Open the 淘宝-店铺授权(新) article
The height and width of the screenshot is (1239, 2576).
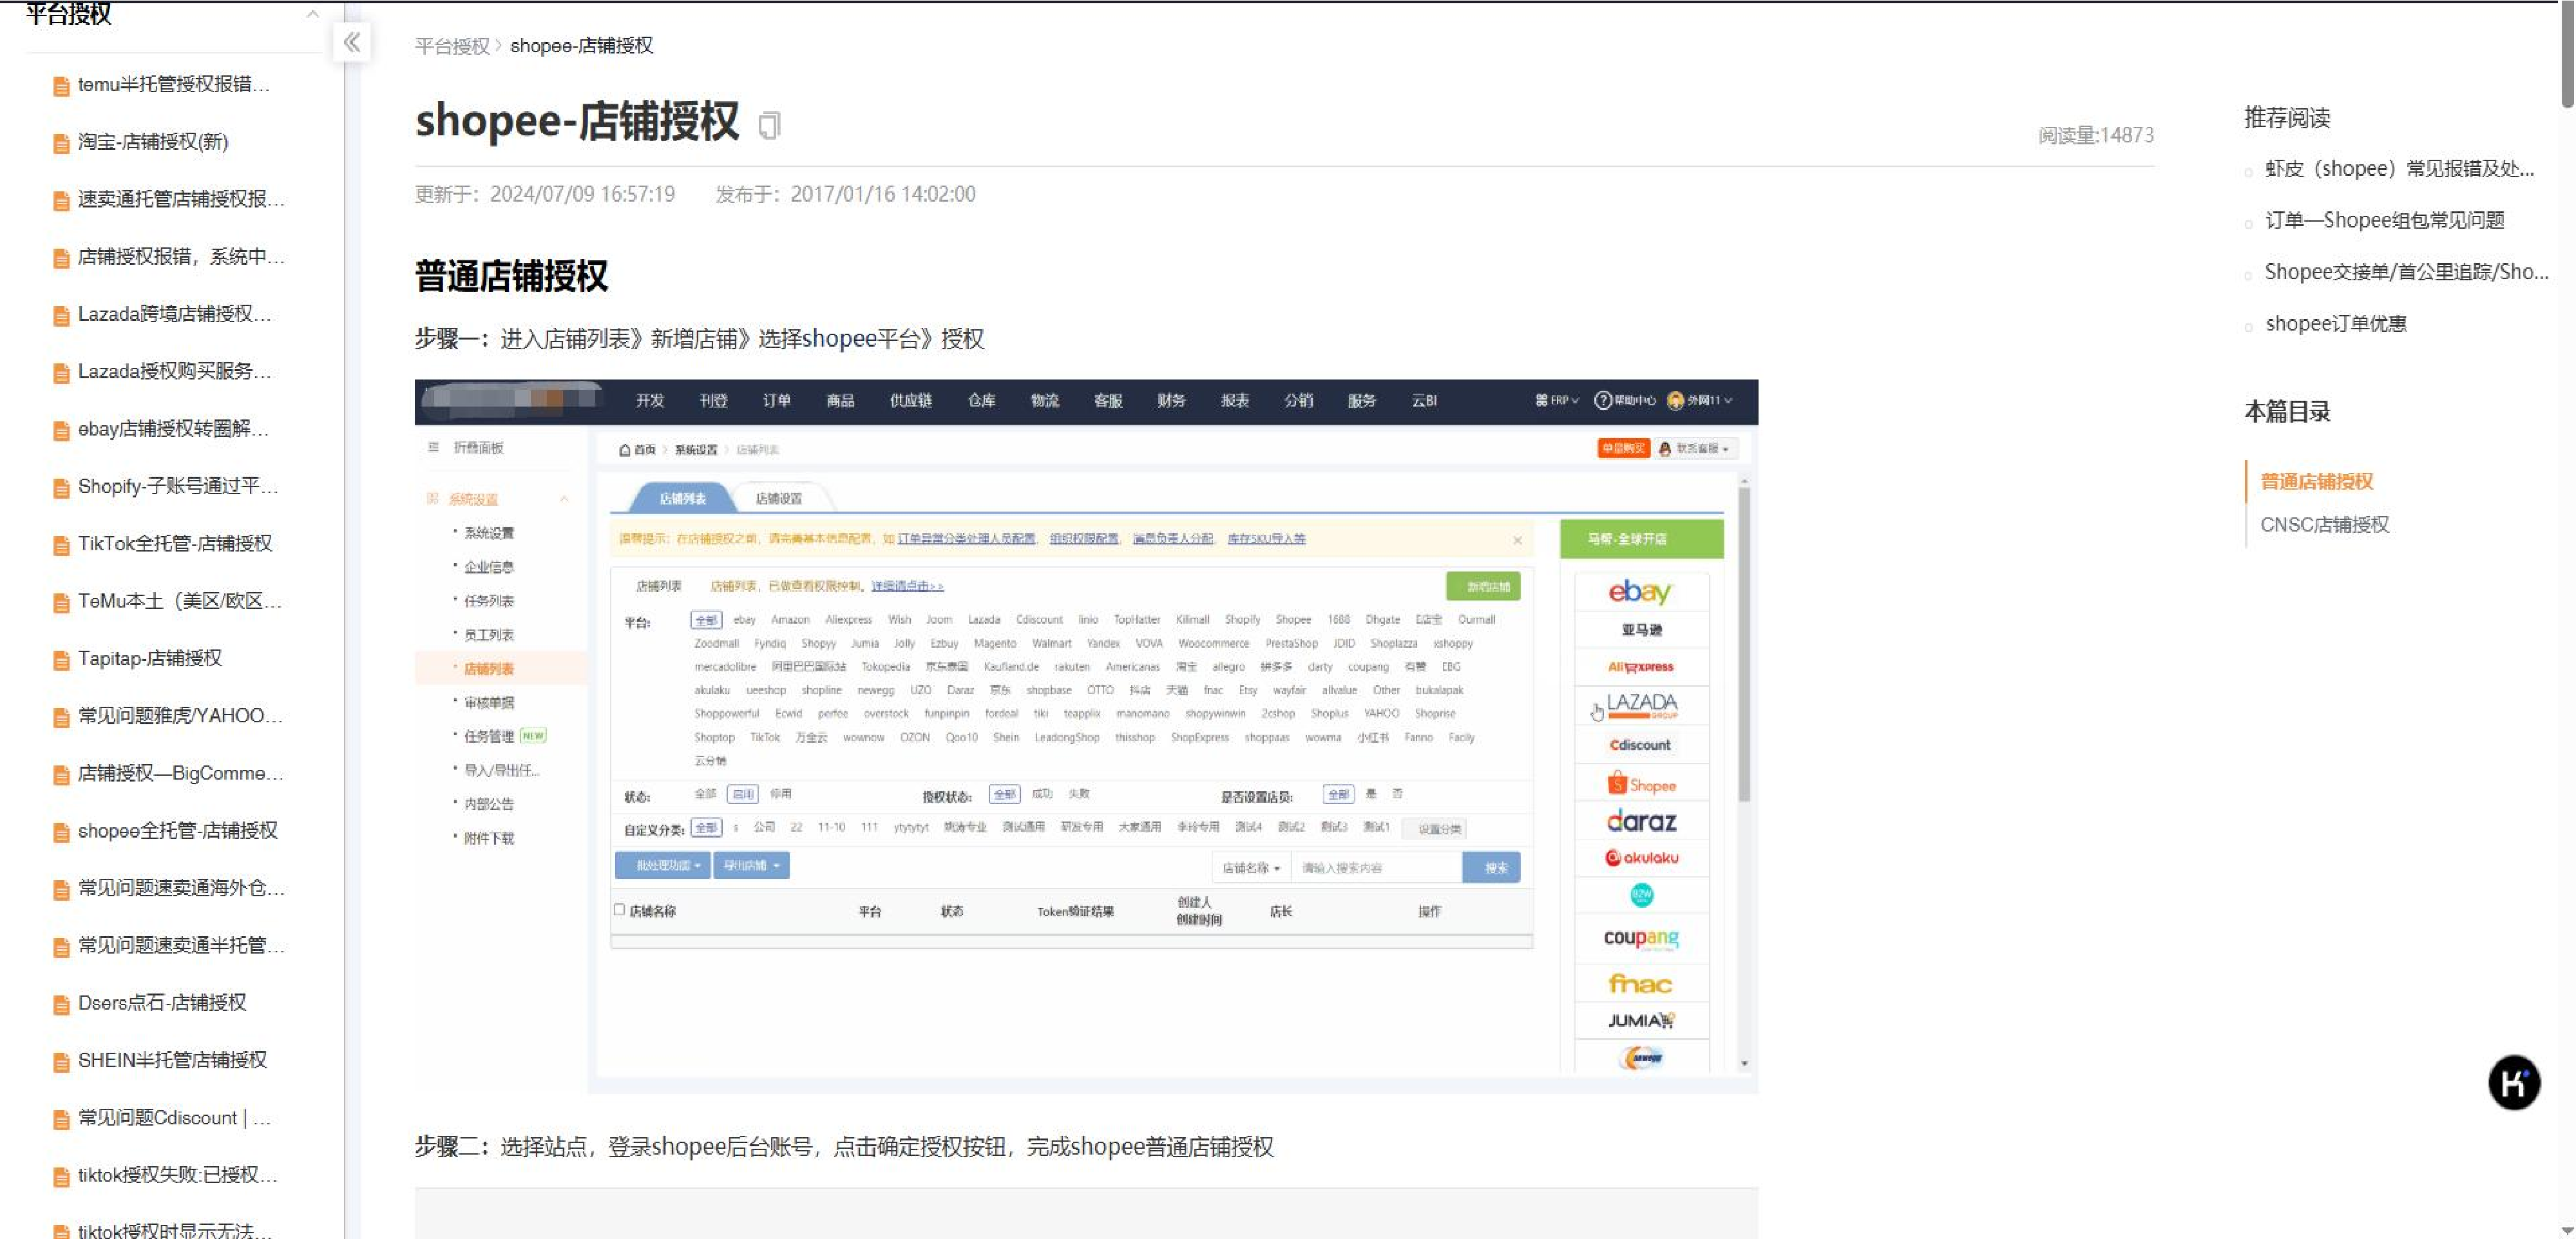coord(153,142)
